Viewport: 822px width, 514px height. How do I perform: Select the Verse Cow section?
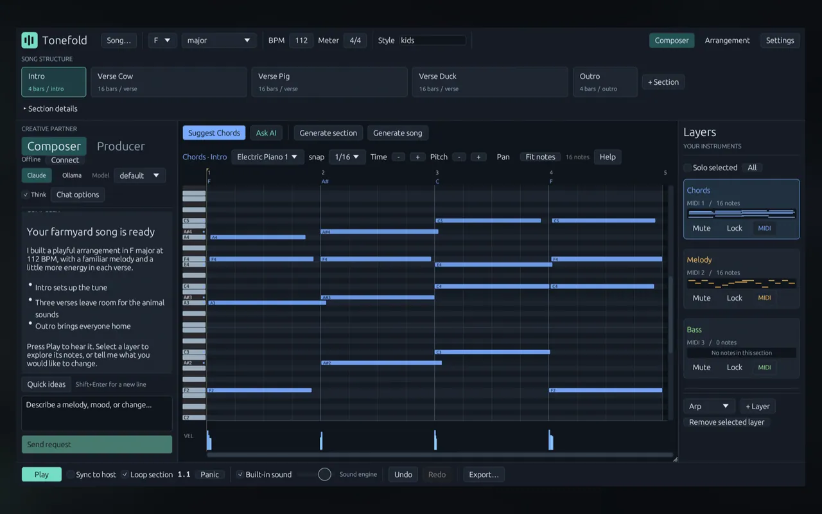click(169, 82)
